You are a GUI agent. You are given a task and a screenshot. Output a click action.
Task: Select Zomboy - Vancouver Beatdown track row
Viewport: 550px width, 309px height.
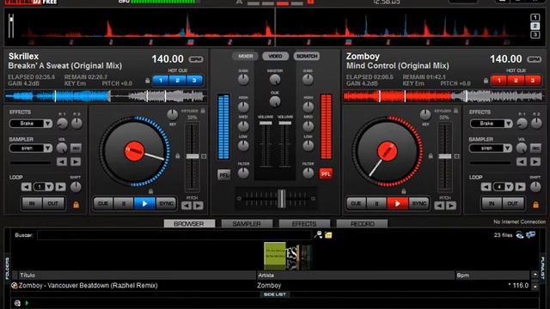pyautogui.click(x=272, y=286)
